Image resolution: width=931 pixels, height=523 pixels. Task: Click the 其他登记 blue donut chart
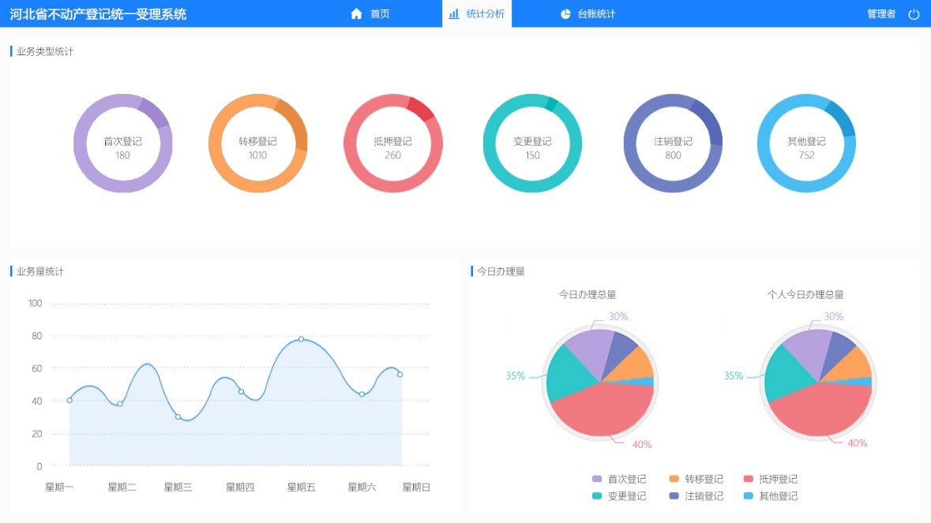coord(806,143)
